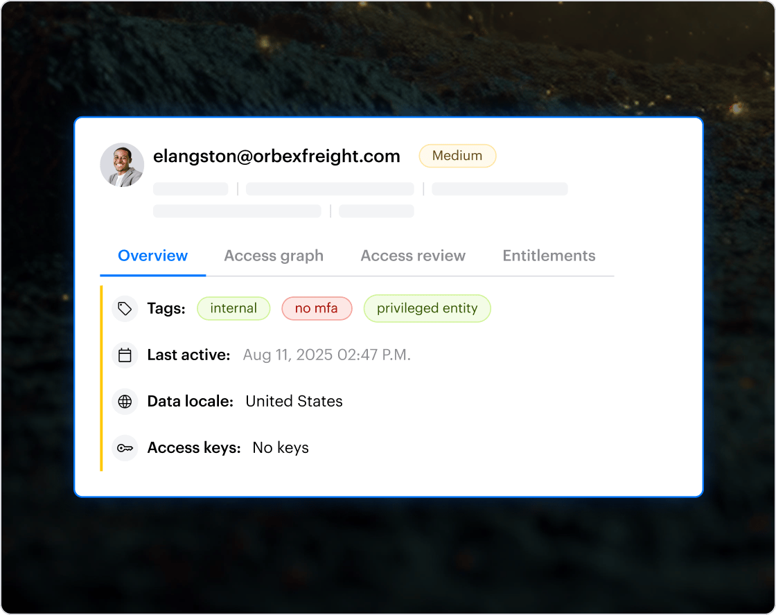Screen dimensions: 776x615
Task: Click the Aug 11, 2025 last active timestamp
Action: coord(326,355)
